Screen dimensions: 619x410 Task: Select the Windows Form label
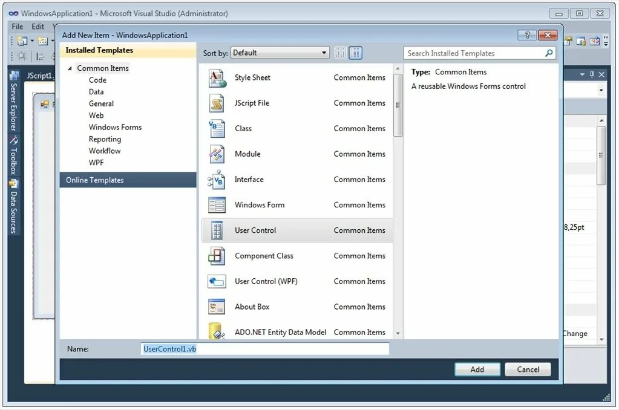260,205
